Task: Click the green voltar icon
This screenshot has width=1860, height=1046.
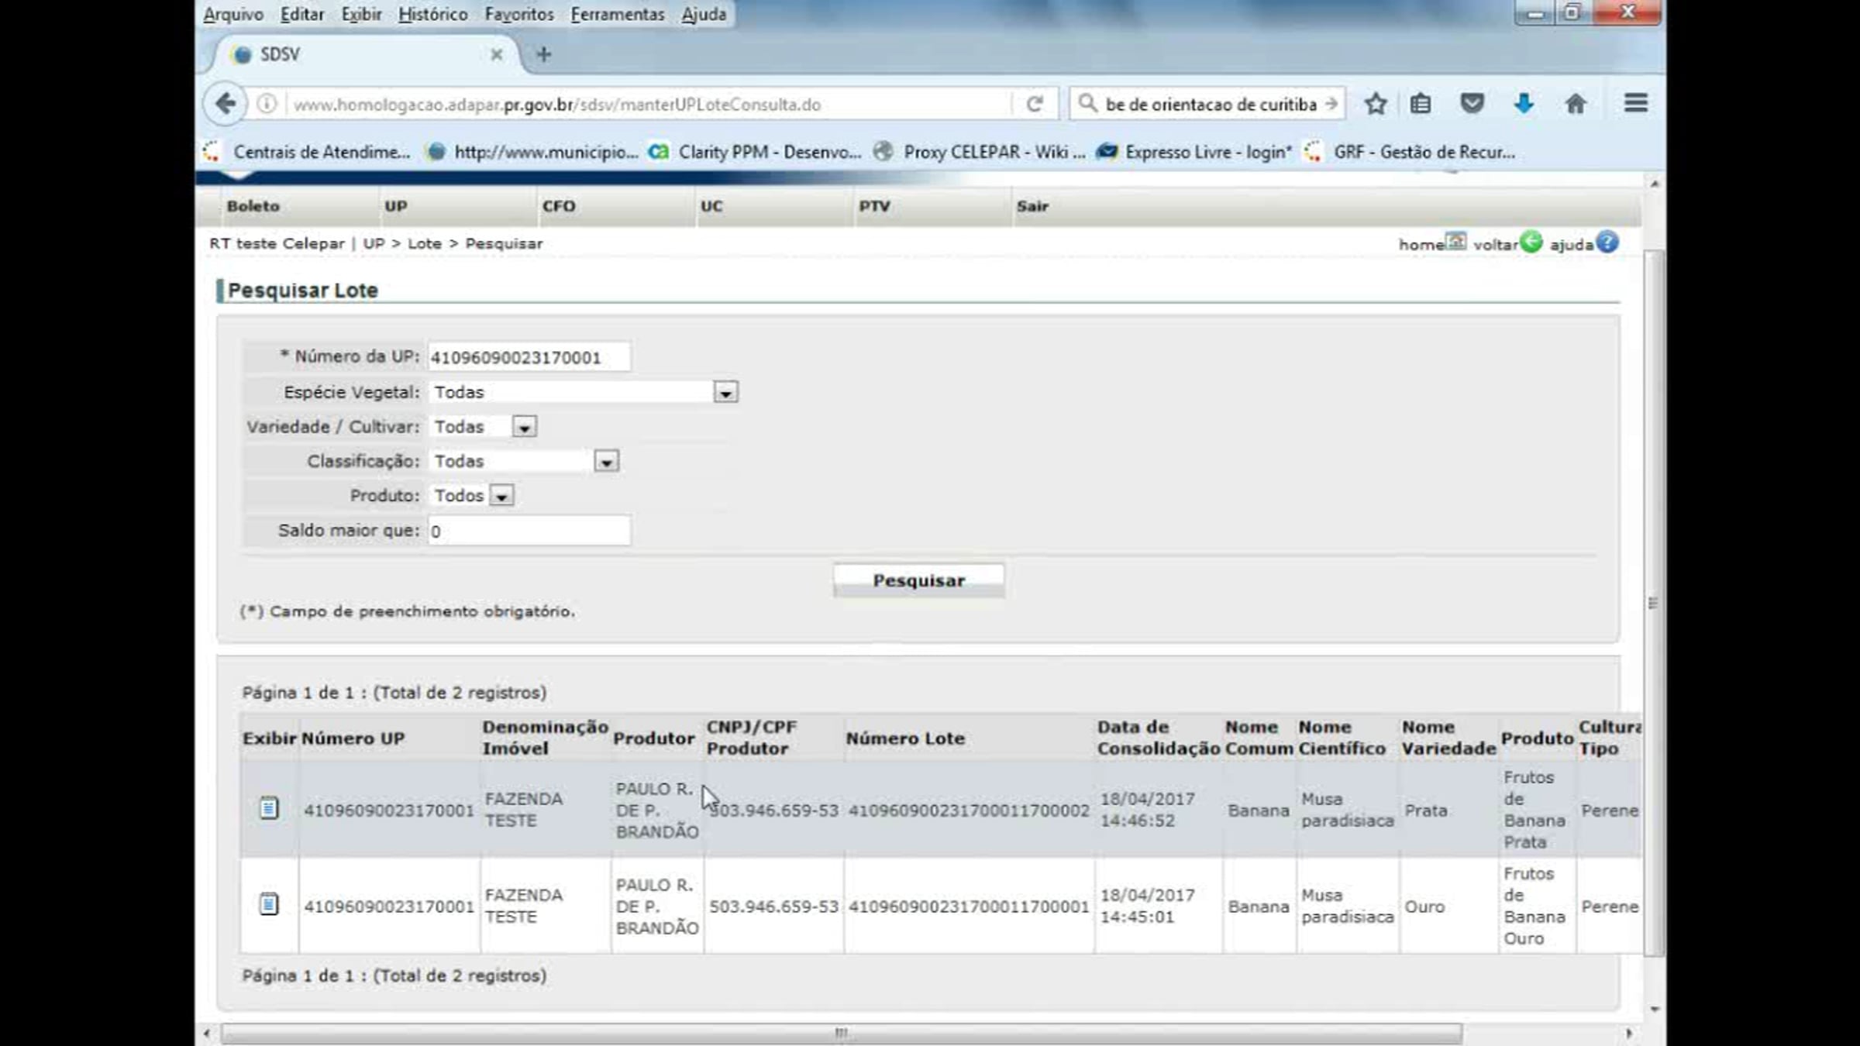Action: tap(1531, 243)
